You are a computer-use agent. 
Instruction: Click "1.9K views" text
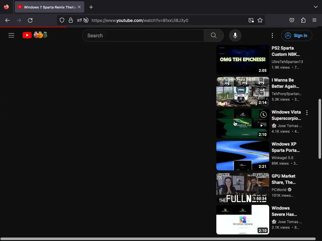tap(281, 67)
